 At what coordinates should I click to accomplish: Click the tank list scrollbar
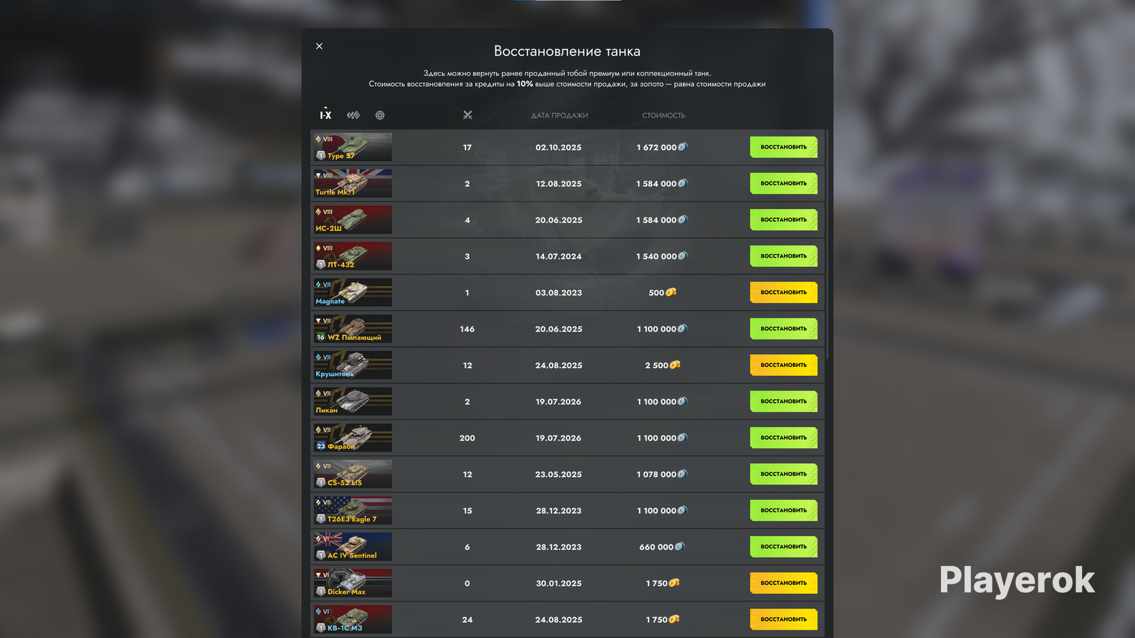pos(827,244)
